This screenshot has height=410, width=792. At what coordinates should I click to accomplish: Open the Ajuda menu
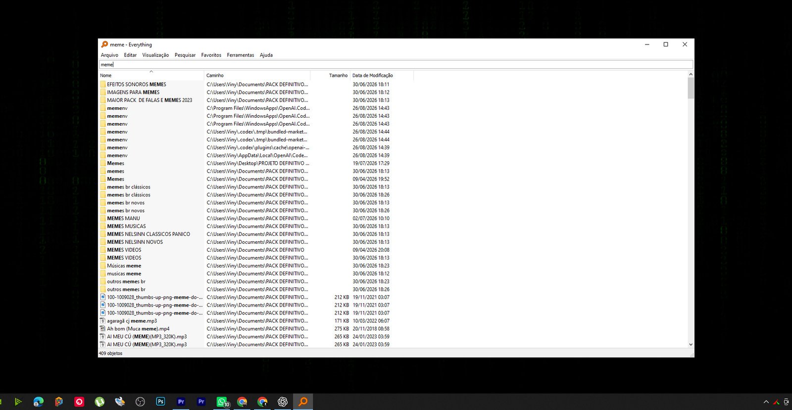(266, 55)
